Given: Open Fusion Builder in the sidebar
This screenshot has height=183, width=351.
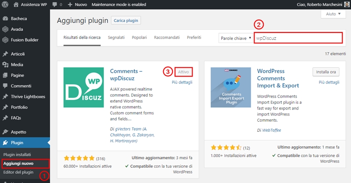Looking at the screenshot, I should coord(25,40).
